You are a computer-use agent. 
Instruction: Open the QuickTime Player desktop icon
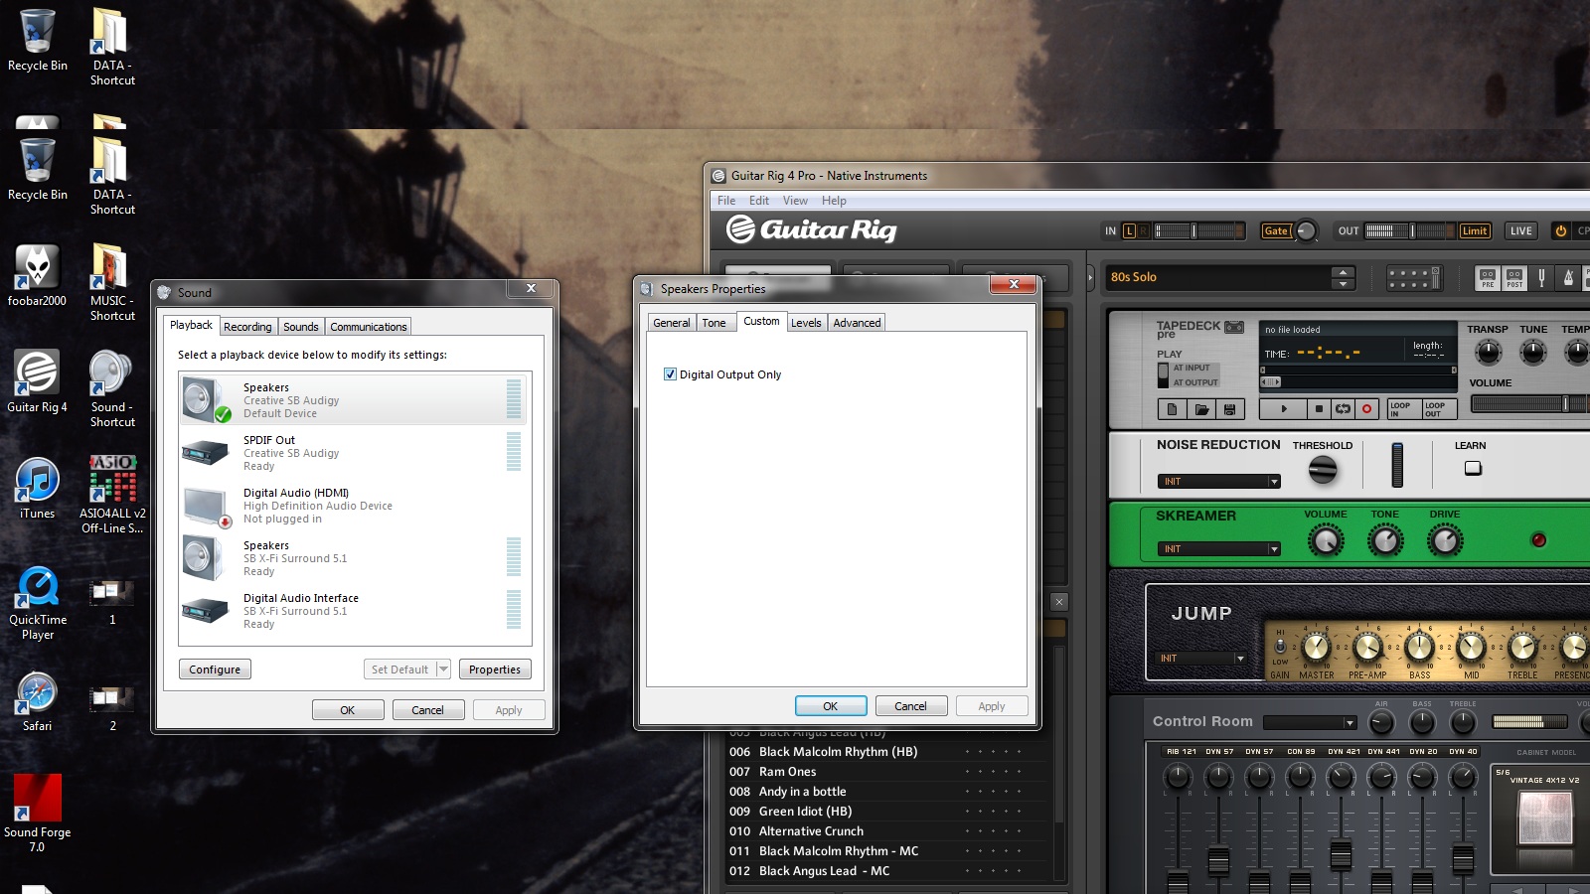38,602
